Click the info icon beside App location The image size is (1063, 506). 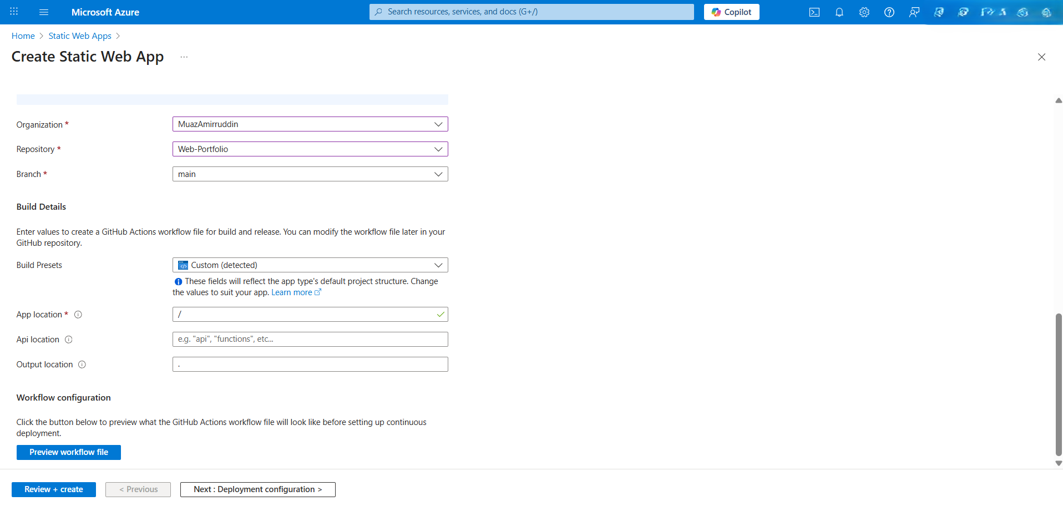[x=78, y=315]
